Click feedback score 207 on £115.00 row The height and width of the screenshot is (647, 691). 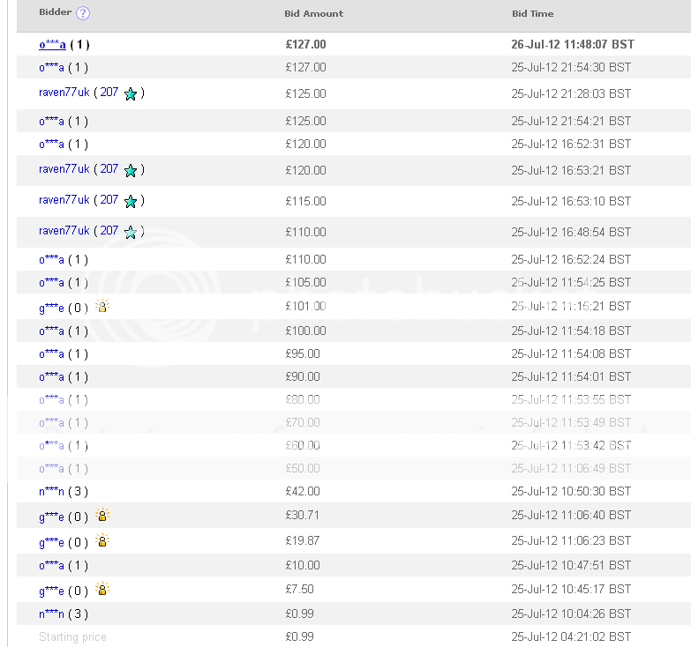[109, 200]
